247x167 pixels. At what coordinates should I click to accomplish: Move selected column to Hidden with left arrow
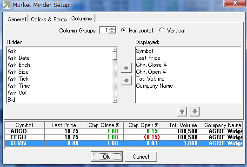126,81
